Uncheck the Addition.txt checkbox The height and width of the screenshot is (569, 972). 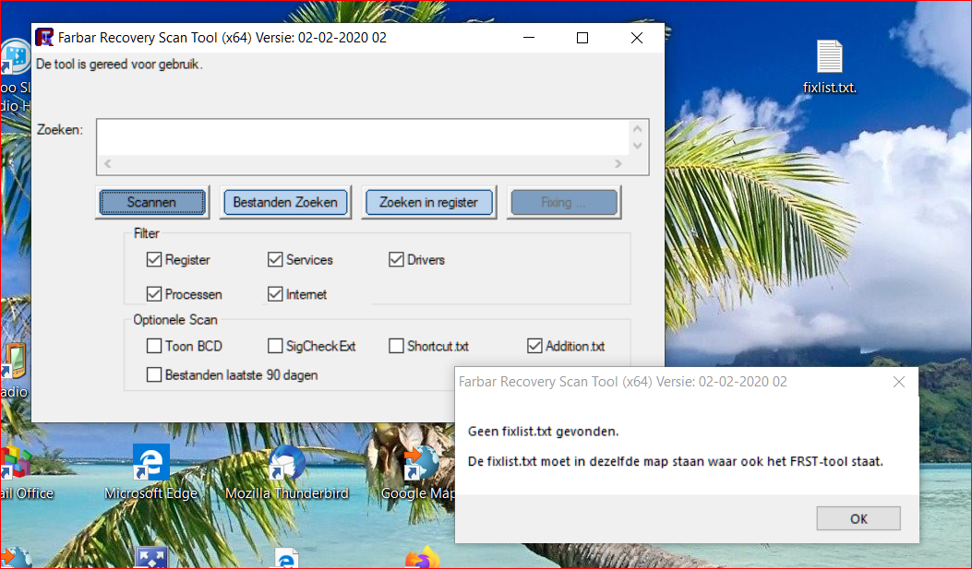pyautogui.click(x=534, y=346)
